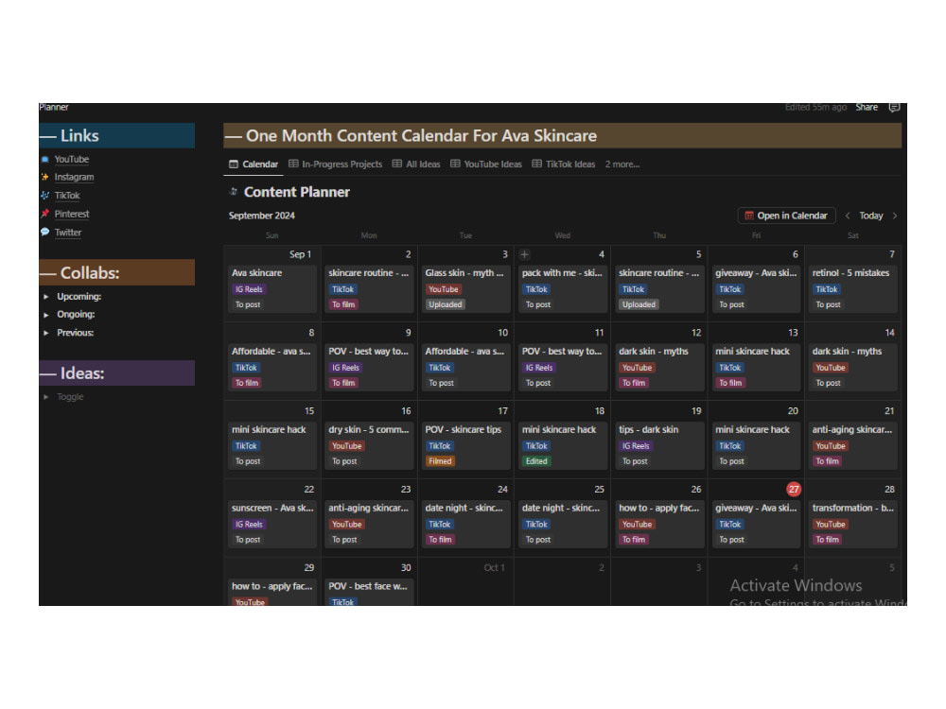
Task: Click the YouTube link icon
Action: [x=44, y=159]
